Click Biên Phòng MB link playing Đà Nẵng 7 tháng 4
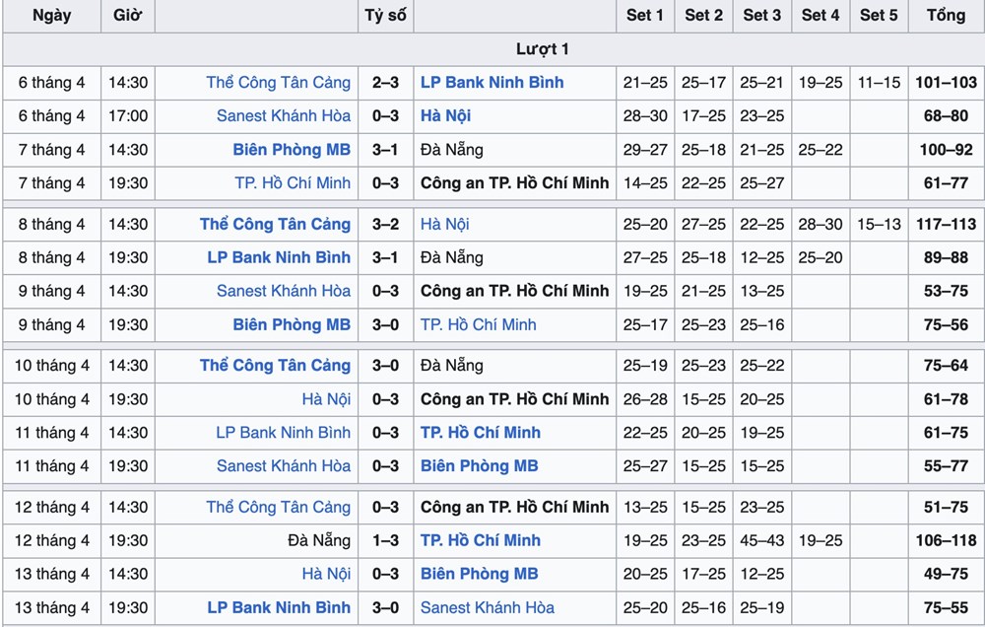Image resolution: width=985 pixels, height=627 pixels. tap(292, 150)
